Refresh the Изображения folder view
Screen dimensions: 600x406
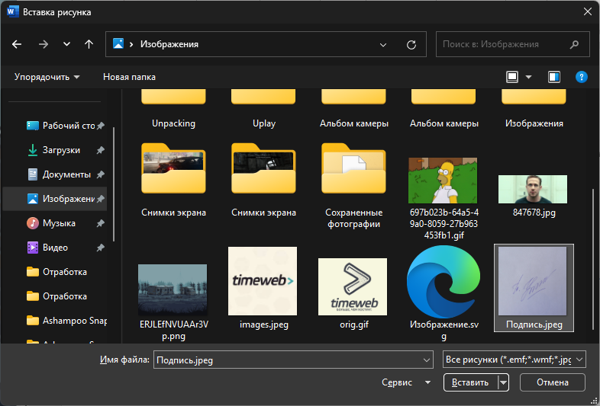[411, 44]
